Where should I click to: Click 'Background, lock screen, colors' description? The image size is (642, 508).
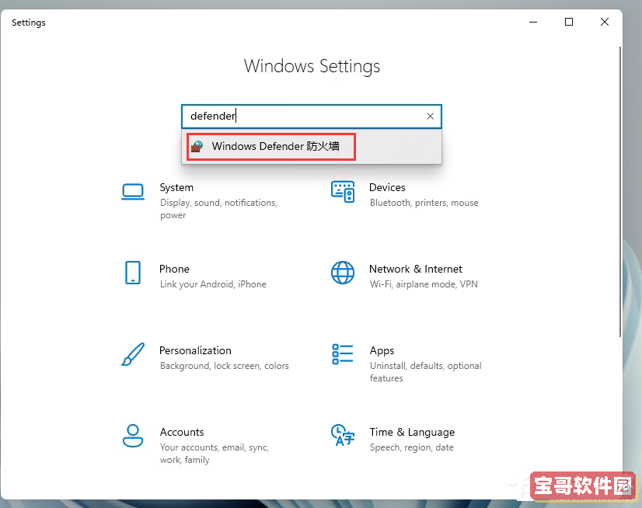(225, 366)
